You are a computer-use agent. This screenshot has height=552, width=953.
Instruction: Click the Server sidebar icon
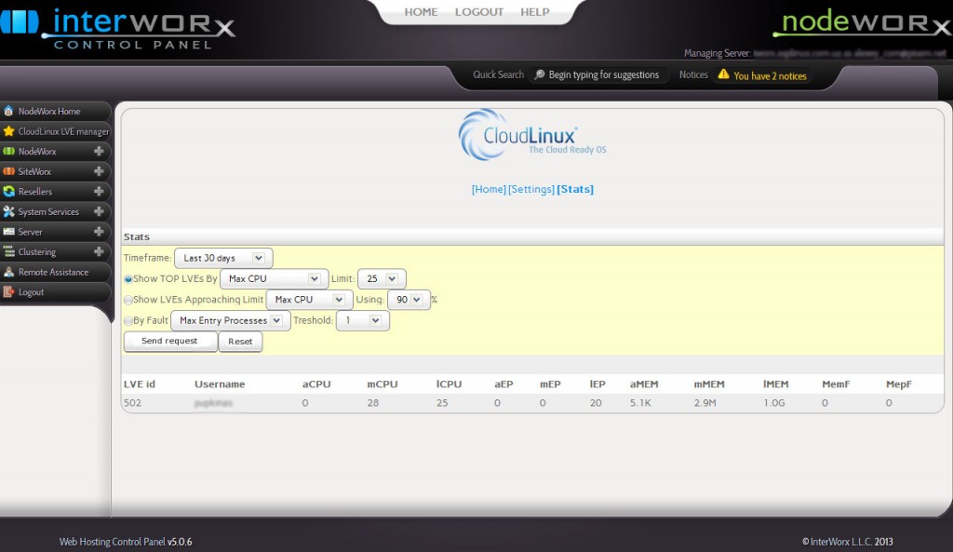[8, 232]
